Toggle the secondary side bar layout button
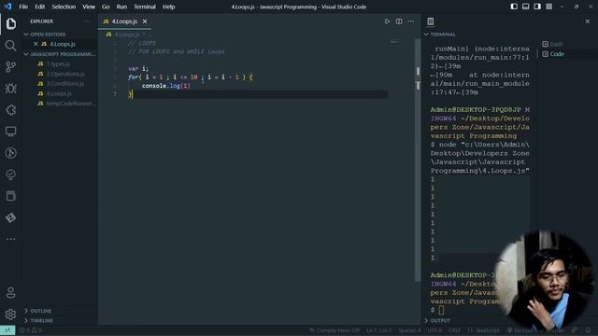Viewport: 598px width, 336px height. coord(537,7)
